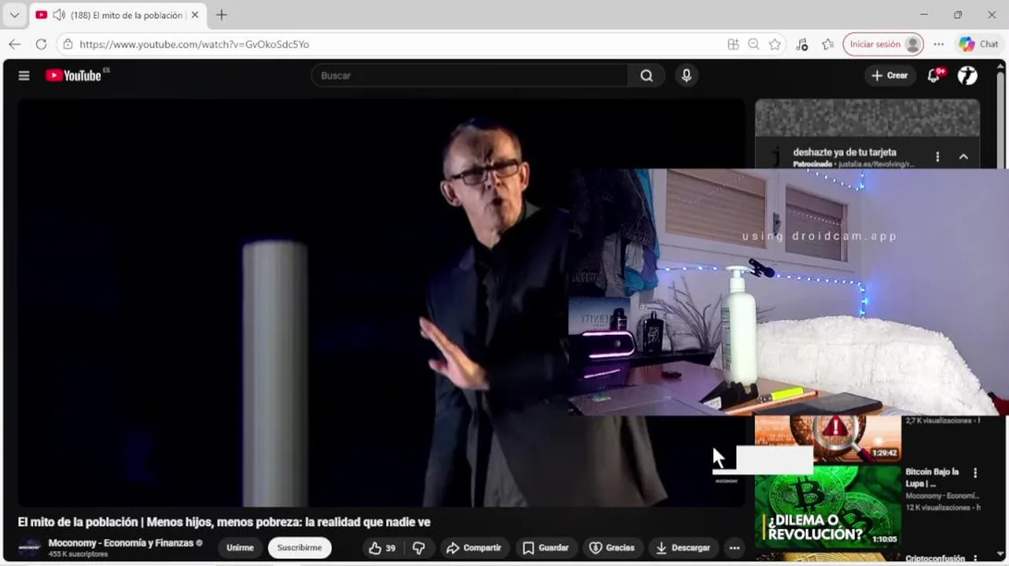Screen dimensions: 1009x566
Task: Open the tab list dropdown arrow
Action: pyautogui.click(x=14, y=15)
